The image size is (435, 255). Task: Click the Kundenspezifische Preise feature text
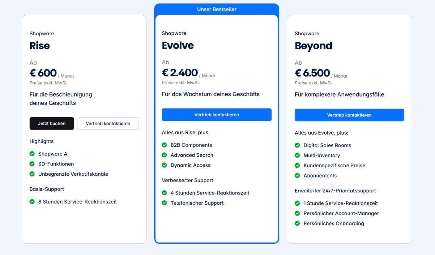pyautogui.click(x=334, y=166)
